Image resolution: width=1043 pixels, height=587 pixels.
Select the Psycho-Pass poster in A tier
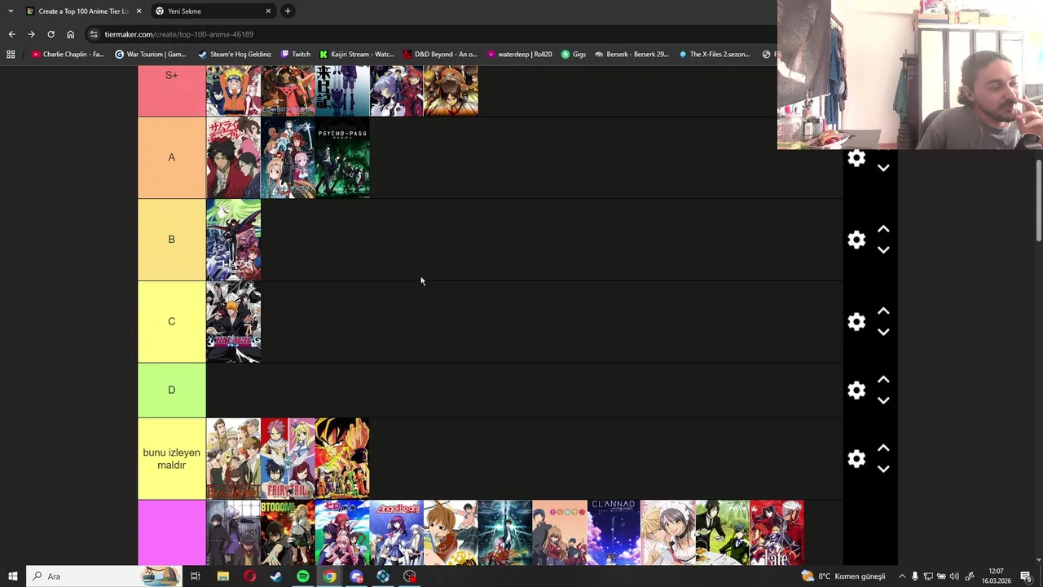342,157
